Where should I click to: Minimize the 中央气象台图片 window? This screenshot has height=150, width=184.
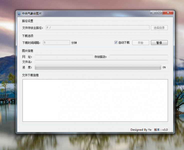pyautogui.click(x=153, y=12)
